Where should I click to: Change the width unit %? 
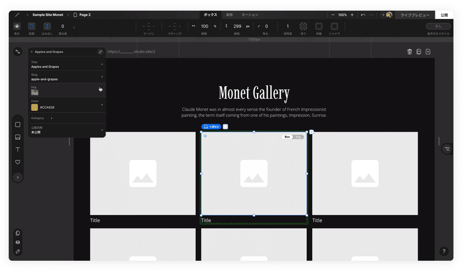pos(215,26)
